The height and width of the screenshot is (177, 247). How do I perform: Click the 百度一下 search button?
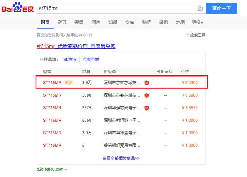pyautogui.click(x=222, y=8)
